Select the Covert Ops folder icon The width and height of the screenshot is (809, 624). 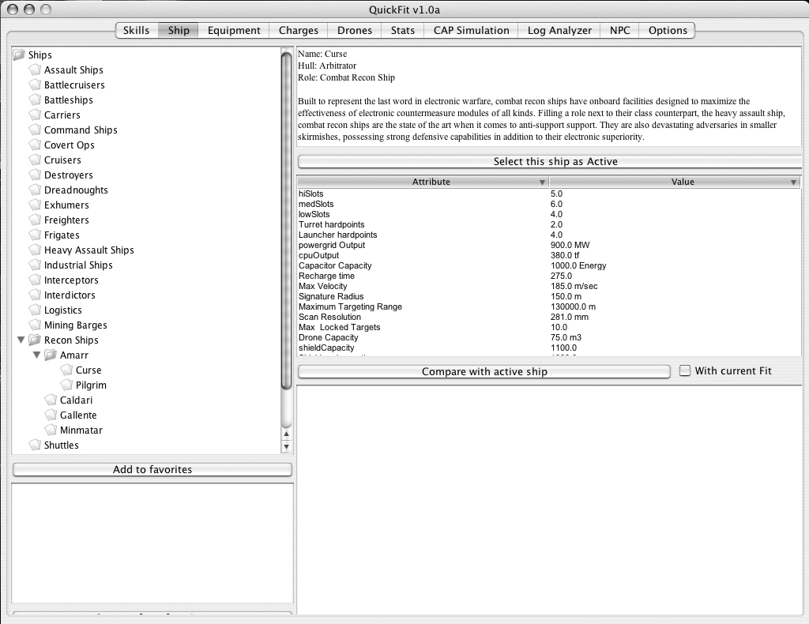click(x=35, y=145)
